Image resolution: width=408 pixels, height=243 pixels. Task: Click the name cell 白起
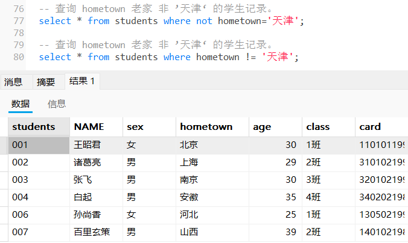[x=96, y=197]
